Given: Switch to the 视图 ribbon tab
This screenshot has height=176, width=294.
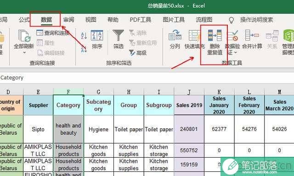Looking at the screenshot, I should (91, 19).
